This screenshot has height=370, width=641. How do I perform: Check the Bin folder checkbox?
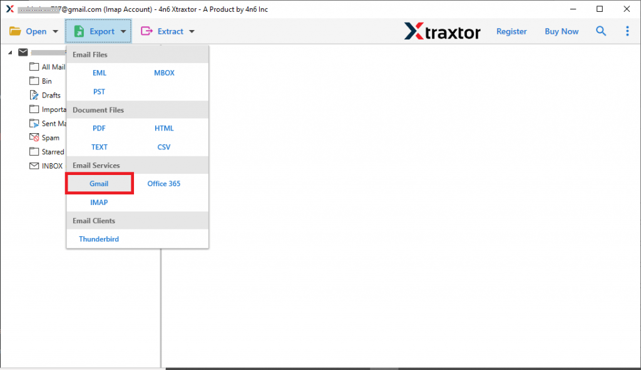tap(34, 81)
